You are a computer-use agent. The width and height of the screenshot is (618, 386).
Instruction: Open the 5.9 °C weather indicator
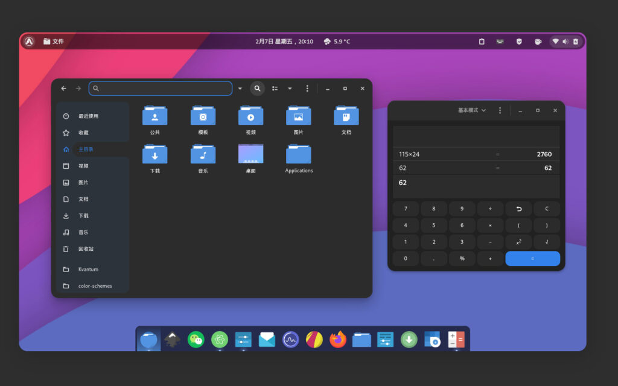pyautogui.click(x=337, y=42)
